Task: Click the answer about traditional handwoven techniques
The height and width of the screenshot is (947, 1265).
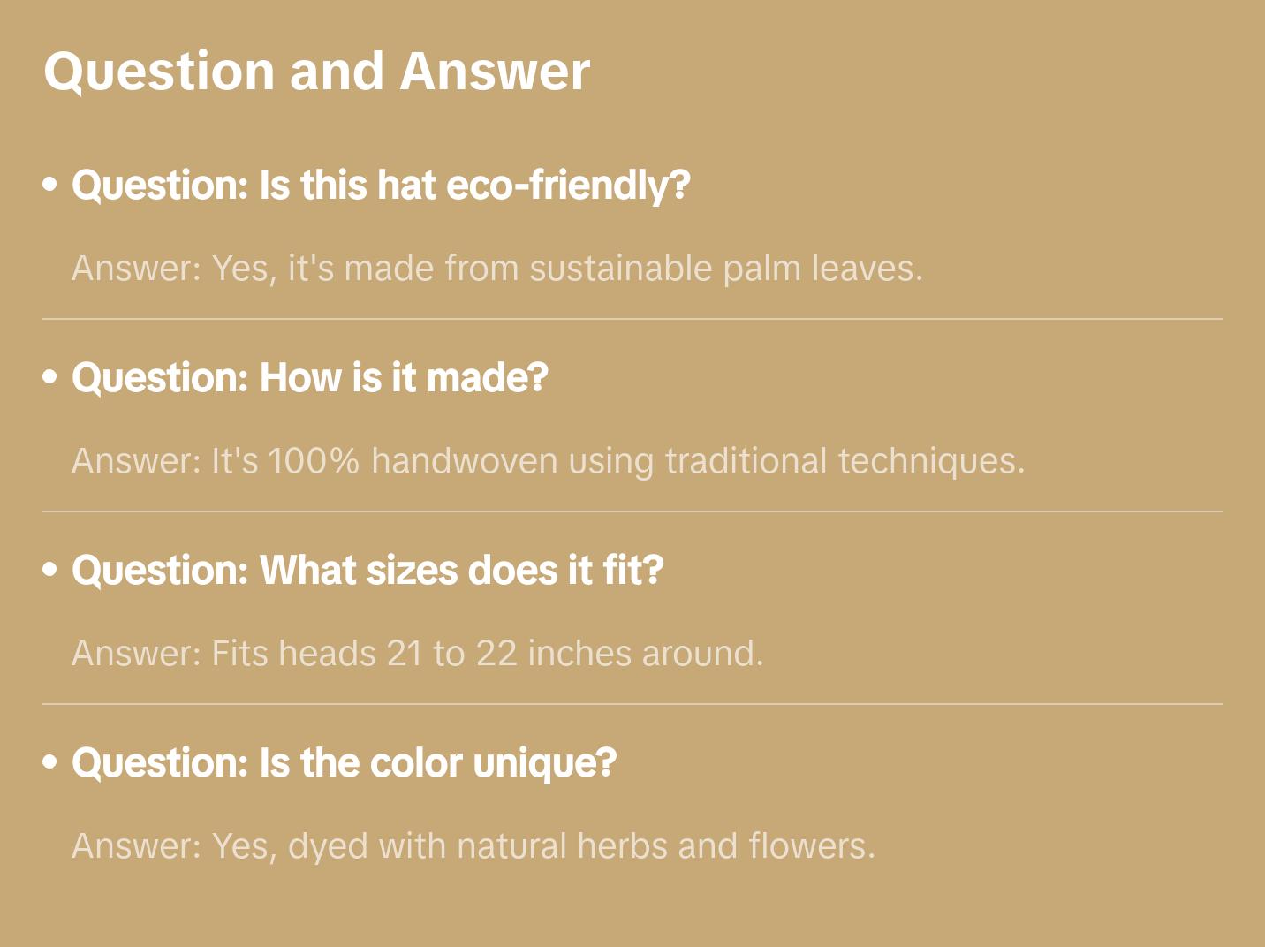Action: (549, 461)
